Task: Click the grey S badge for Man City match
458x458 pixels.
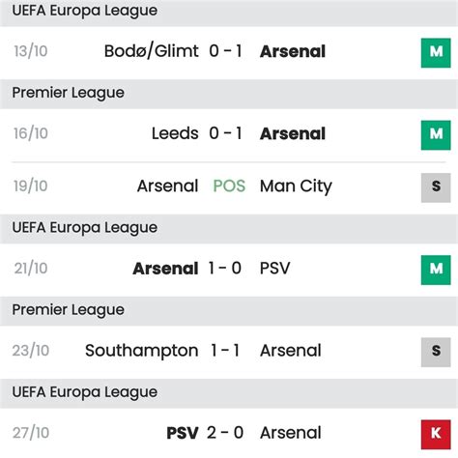Action: click(436, 187)
